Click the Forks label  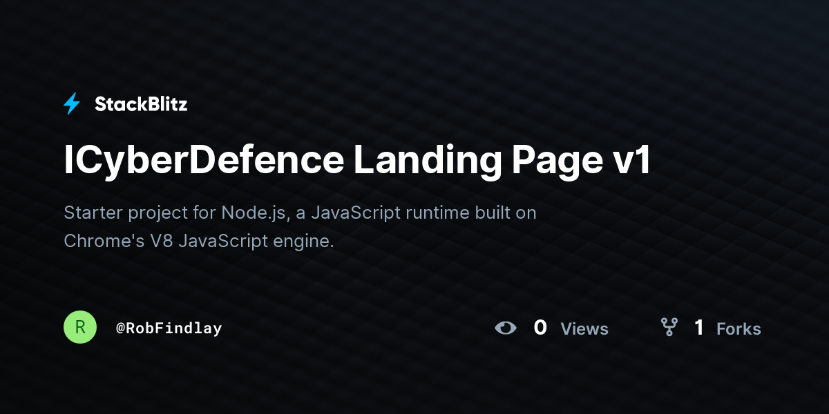point(739,329)
